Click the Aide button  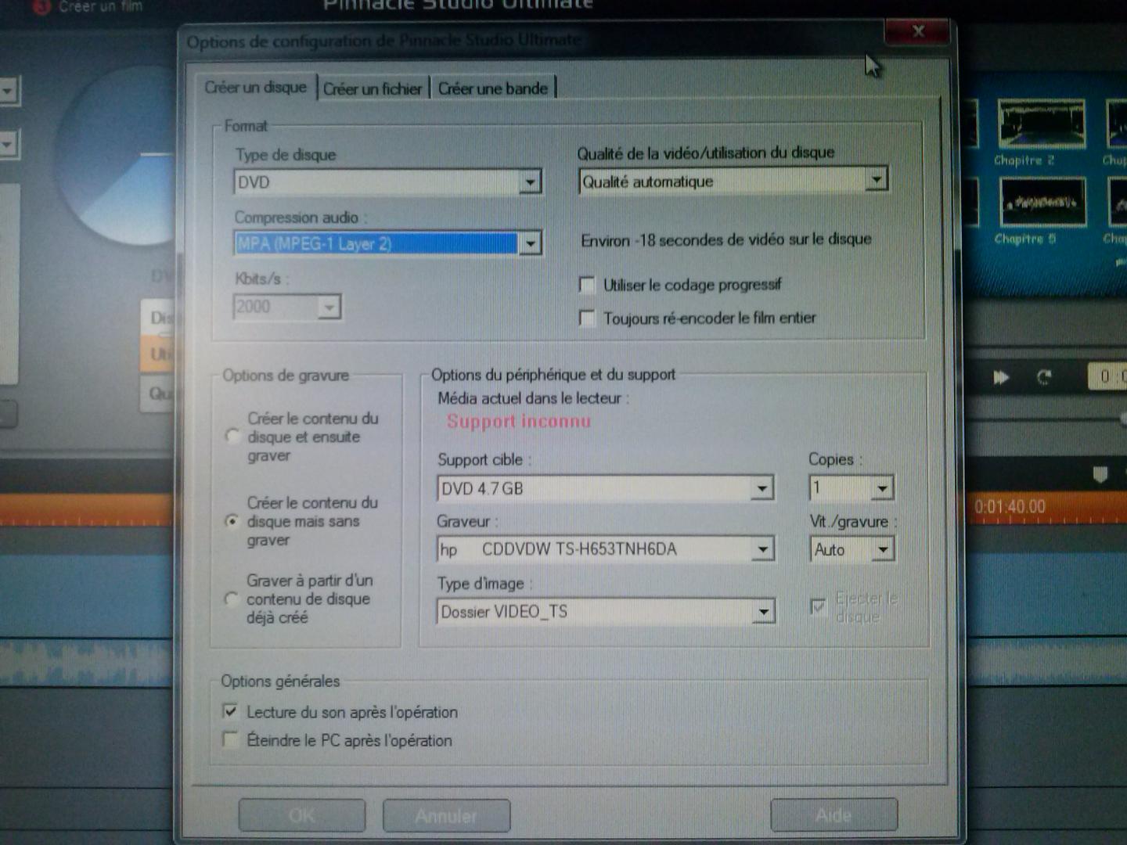834,815
